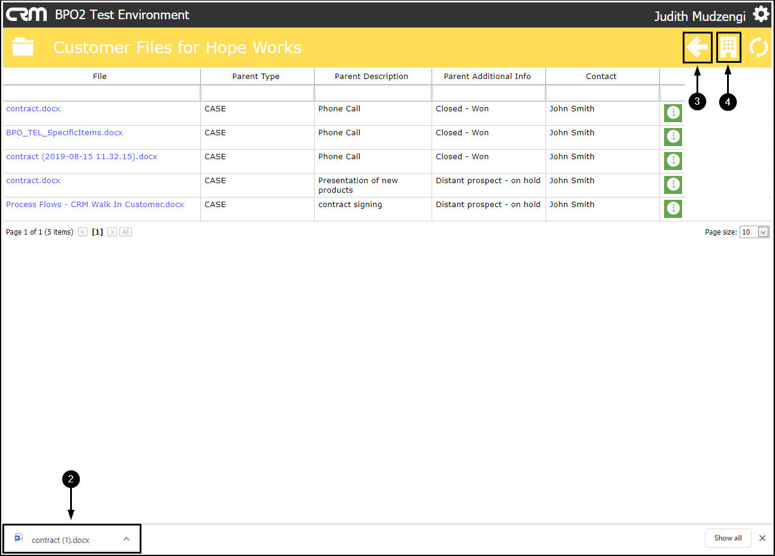This screenshot has width=775, height=556.
Task: Click info icon for Presentation of new products row
Action: tap(673, 184)
